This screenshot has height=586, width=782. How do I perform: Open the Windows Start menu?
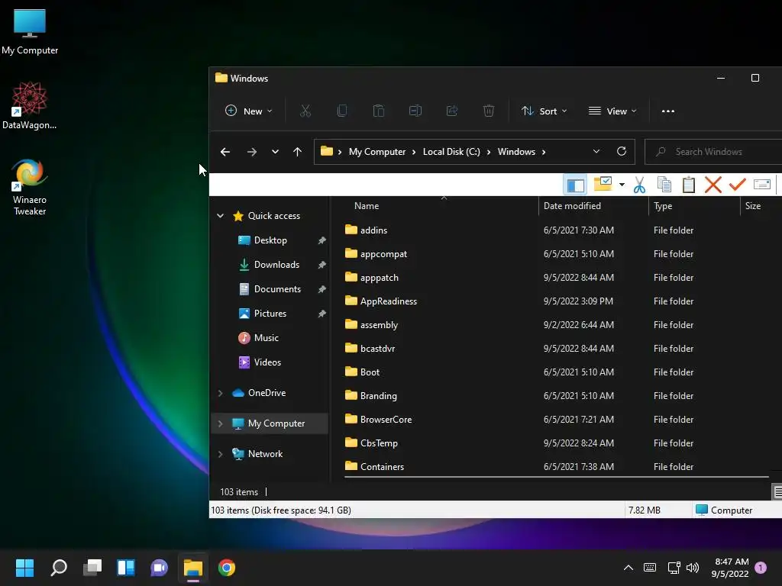(x=24, y=568)
